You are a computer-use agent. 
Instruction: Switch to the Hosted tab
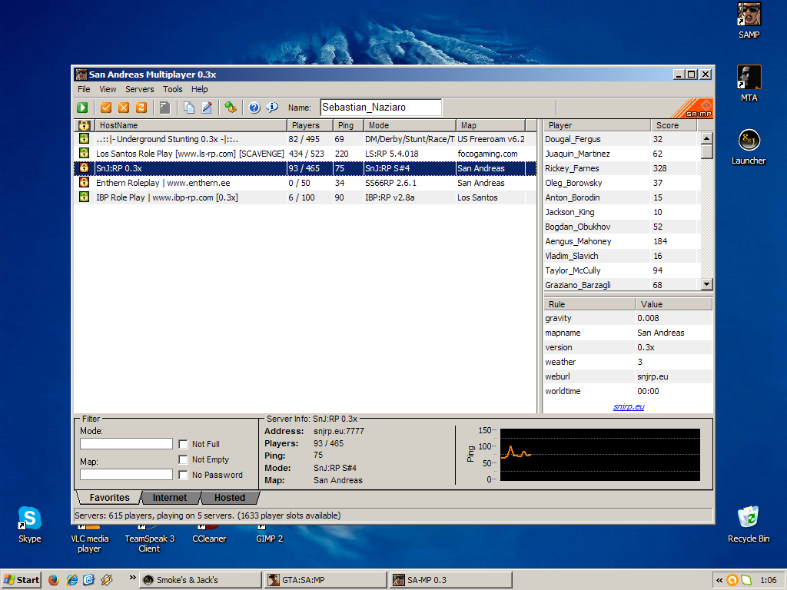coord(229,498)
